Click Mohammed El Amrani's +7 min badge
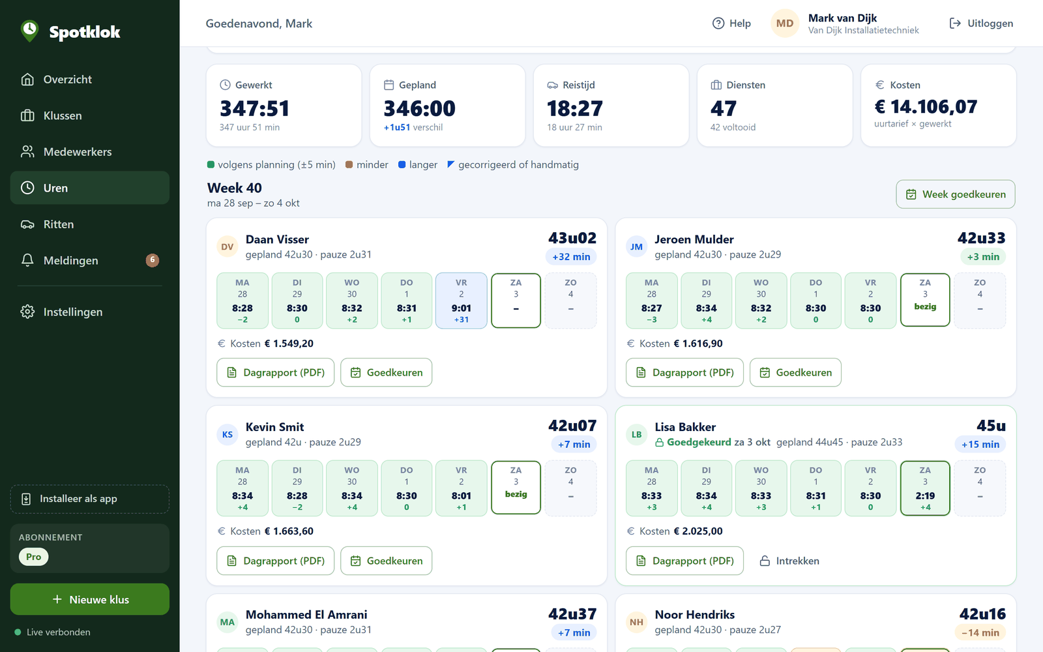Screen dimensions: 1043x652 [x=574, y=632]
